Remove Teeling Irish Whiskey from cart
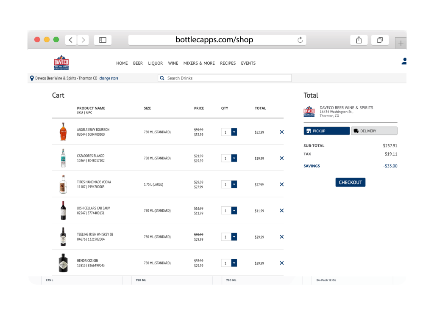Image resolution: width=434 pixels, height=321 pixels. 281,237
